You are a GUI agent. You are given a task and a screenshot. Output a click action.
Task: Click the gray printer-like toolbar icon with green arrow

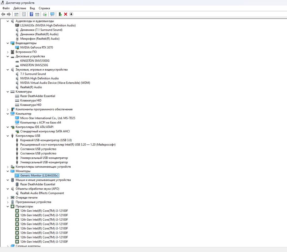point(45,14)
